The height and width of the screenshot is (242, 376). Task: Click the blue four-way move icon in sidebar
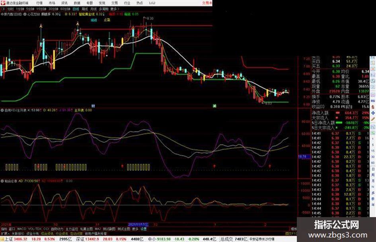pyautogui.click(x=373, y=113)
